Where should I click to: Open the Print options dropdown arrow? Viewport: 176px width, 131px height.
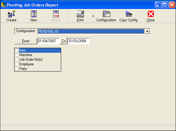[x=93, y=16]
